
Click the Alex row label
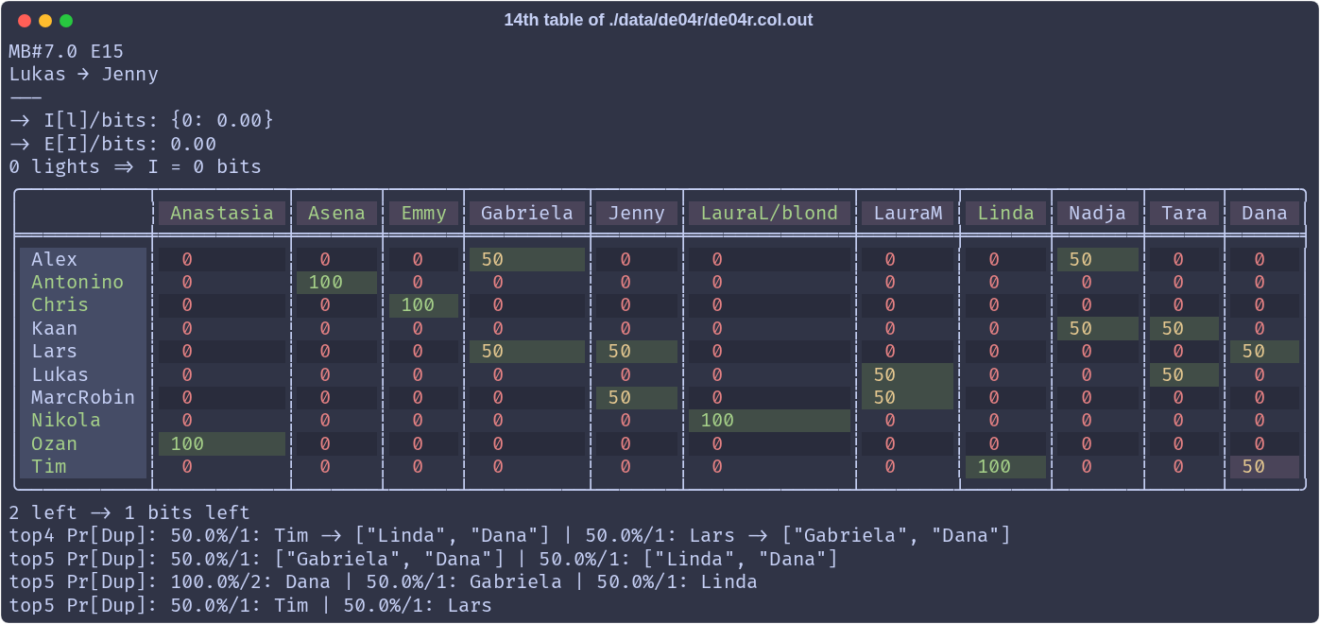click(83, 259)
